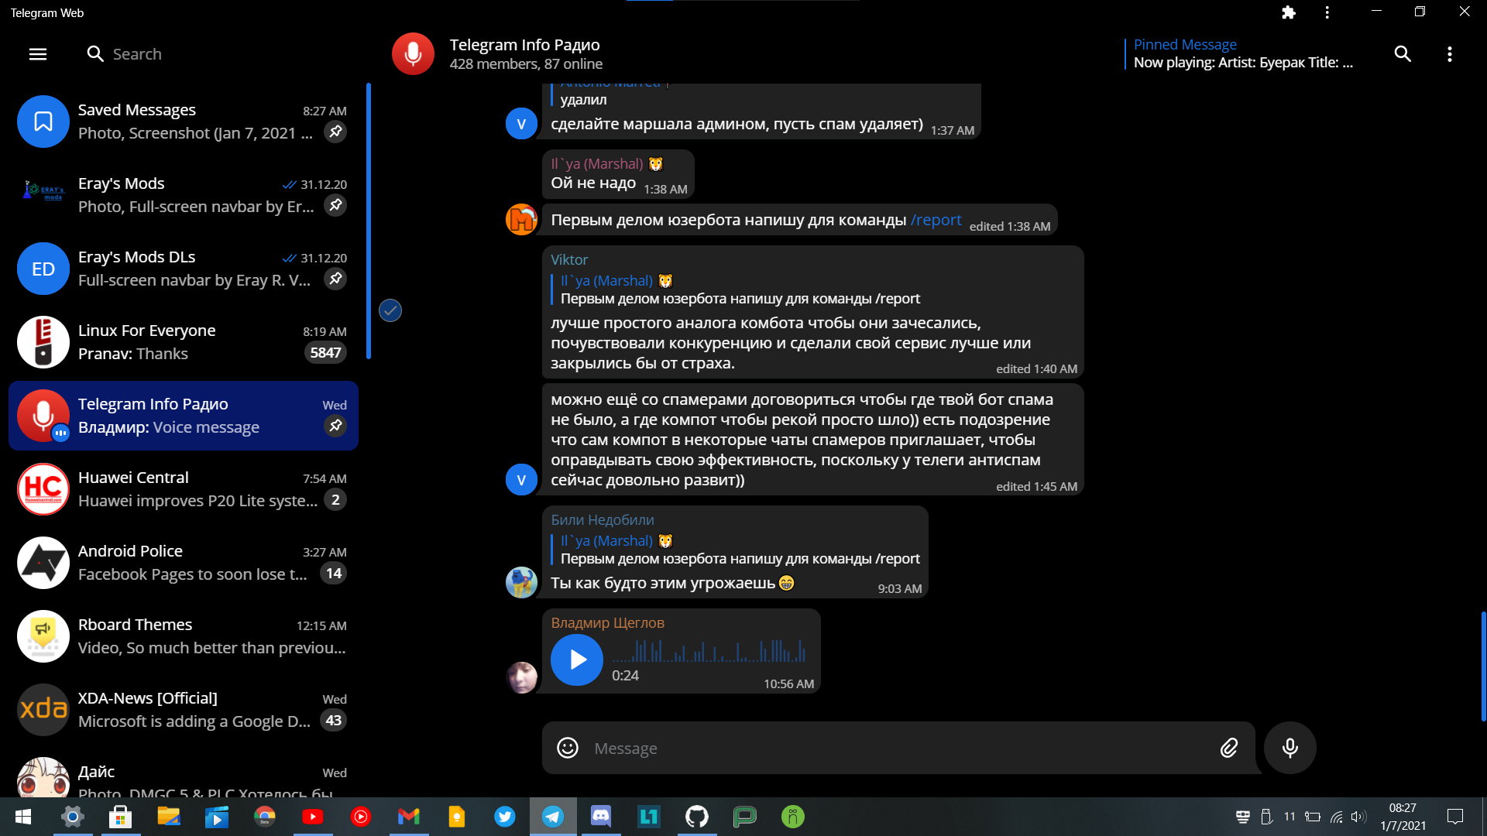1487x836 pixels.
Task: Open the Windows Start menu
Action: [22, 816]
